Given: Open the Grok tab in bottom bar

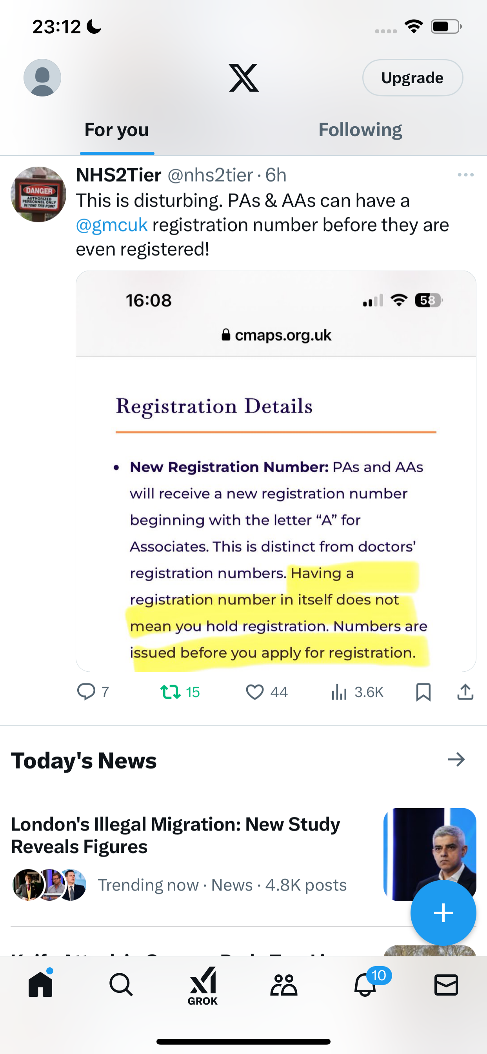Looking at the screenshot, I should pos(203,986).
